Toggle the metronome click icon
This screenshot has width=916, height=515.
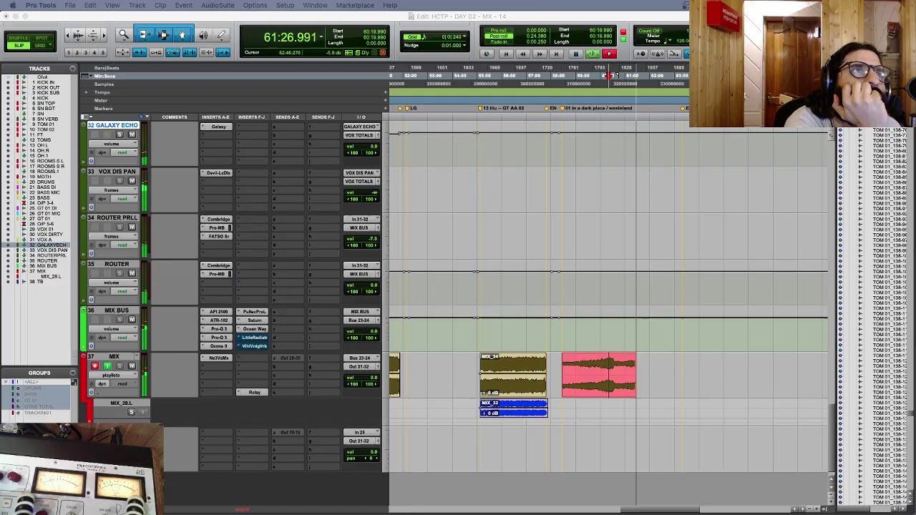658,54
